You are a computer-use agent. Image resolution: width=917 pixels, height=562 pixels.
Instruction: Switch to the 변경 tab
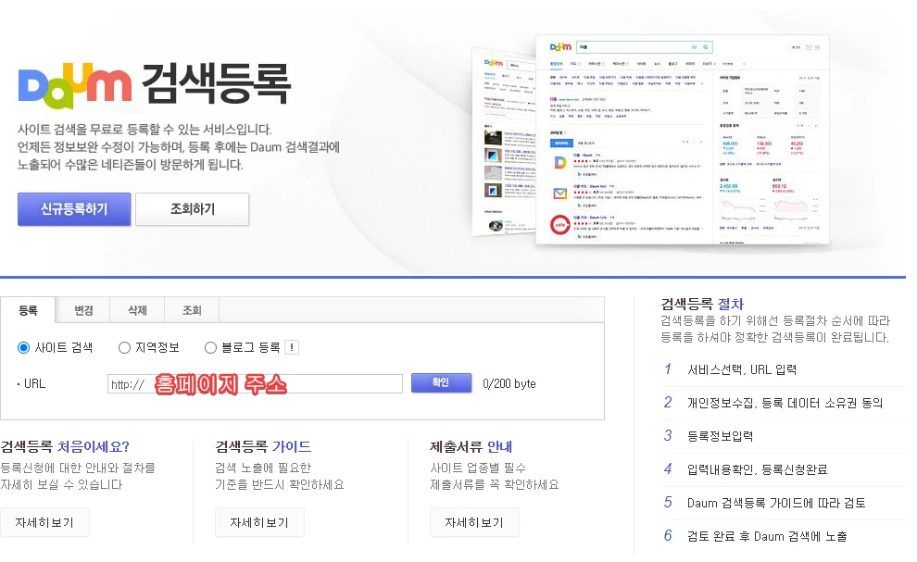coord(83,310)
